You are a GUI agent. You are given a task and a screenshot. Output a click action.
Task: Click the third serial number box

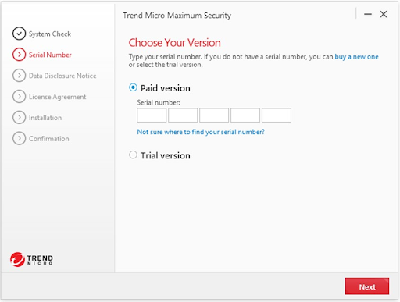pos(214,115)
